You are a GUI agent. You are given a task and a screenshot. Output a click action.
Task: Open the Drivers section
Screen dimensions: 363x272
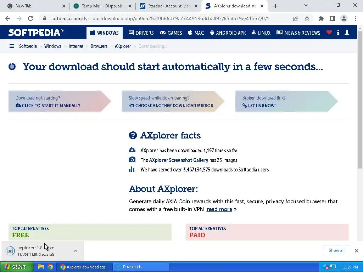141,33
